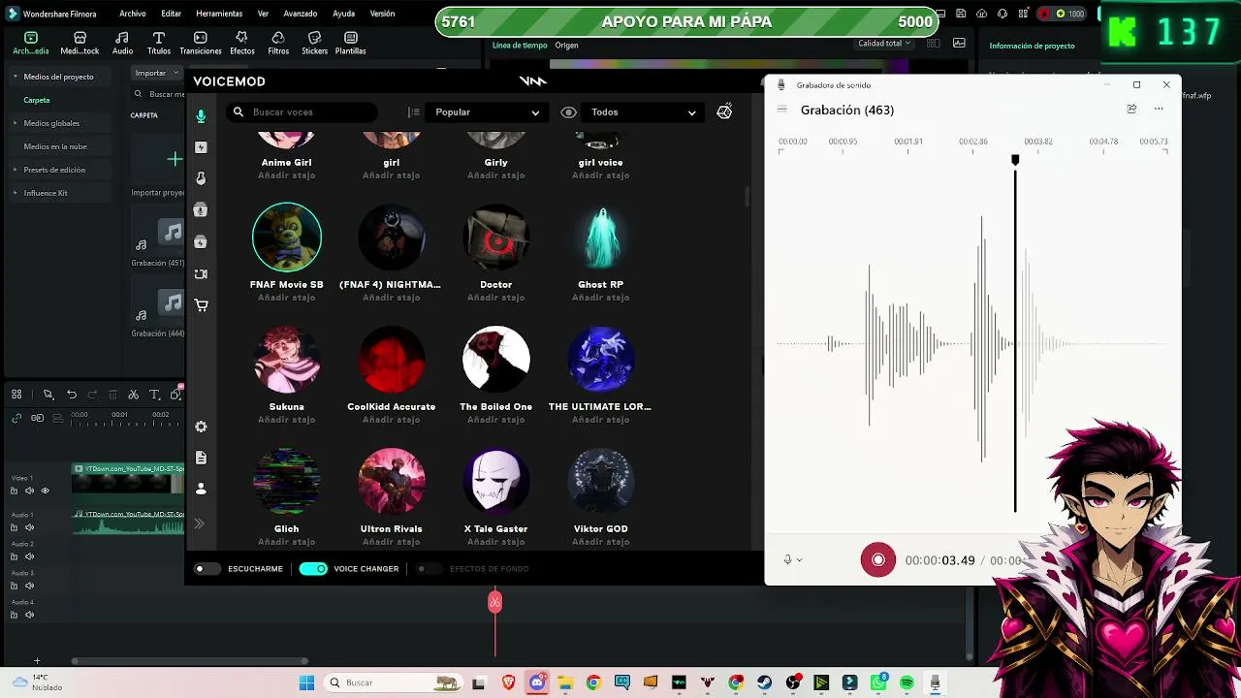
Task: Open Steam from the taskbar
Action: pyautogui.click(x=764, y=682)
